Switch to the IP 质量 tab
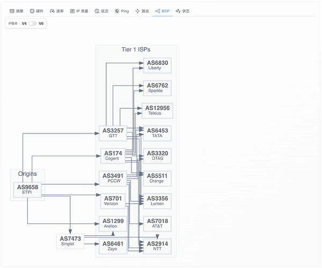Image resolution: width=322 pixels, height=268 pixels. click(x=79, y=11)
